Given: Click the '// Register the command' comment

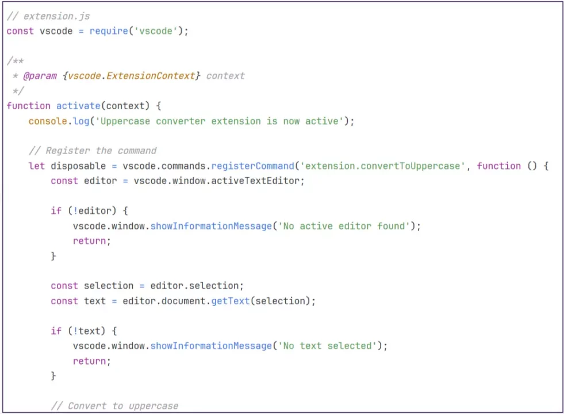Looking at the screenshot, I should [x=92, y=151].
